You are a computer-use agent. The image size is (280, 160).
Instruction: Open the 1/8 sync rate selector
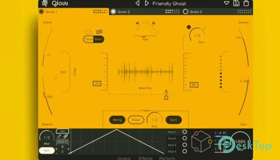tap(198, 36)
